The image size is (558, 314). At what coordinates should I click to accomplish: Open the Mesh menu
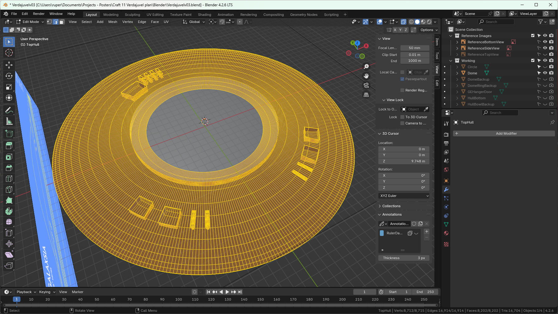(112, 22)
